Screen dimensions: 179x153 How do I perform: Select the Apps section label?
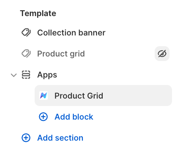tap(47, 75)
